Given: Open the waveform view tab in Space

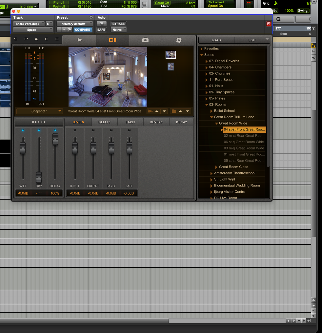Looking at the screenshot, I should click(80, 40).
